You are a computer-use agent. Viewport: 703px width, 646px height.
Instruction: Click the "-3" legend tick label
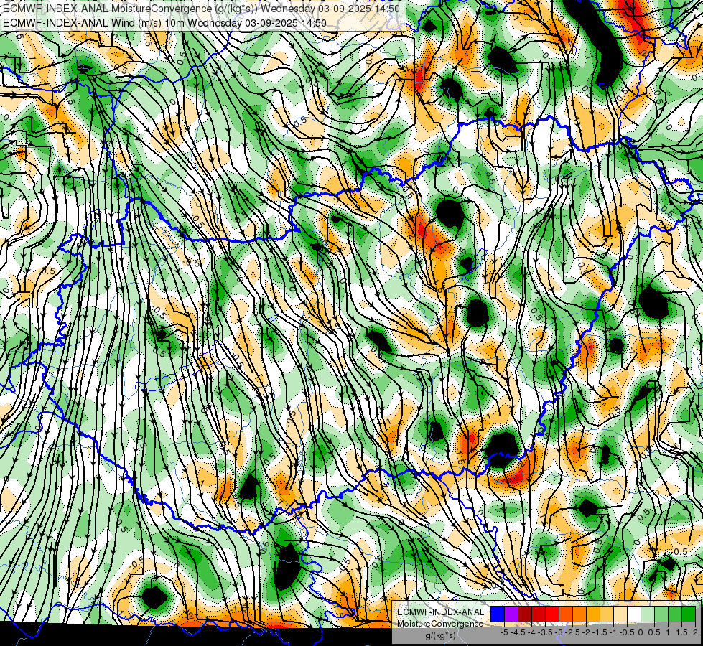559,632
